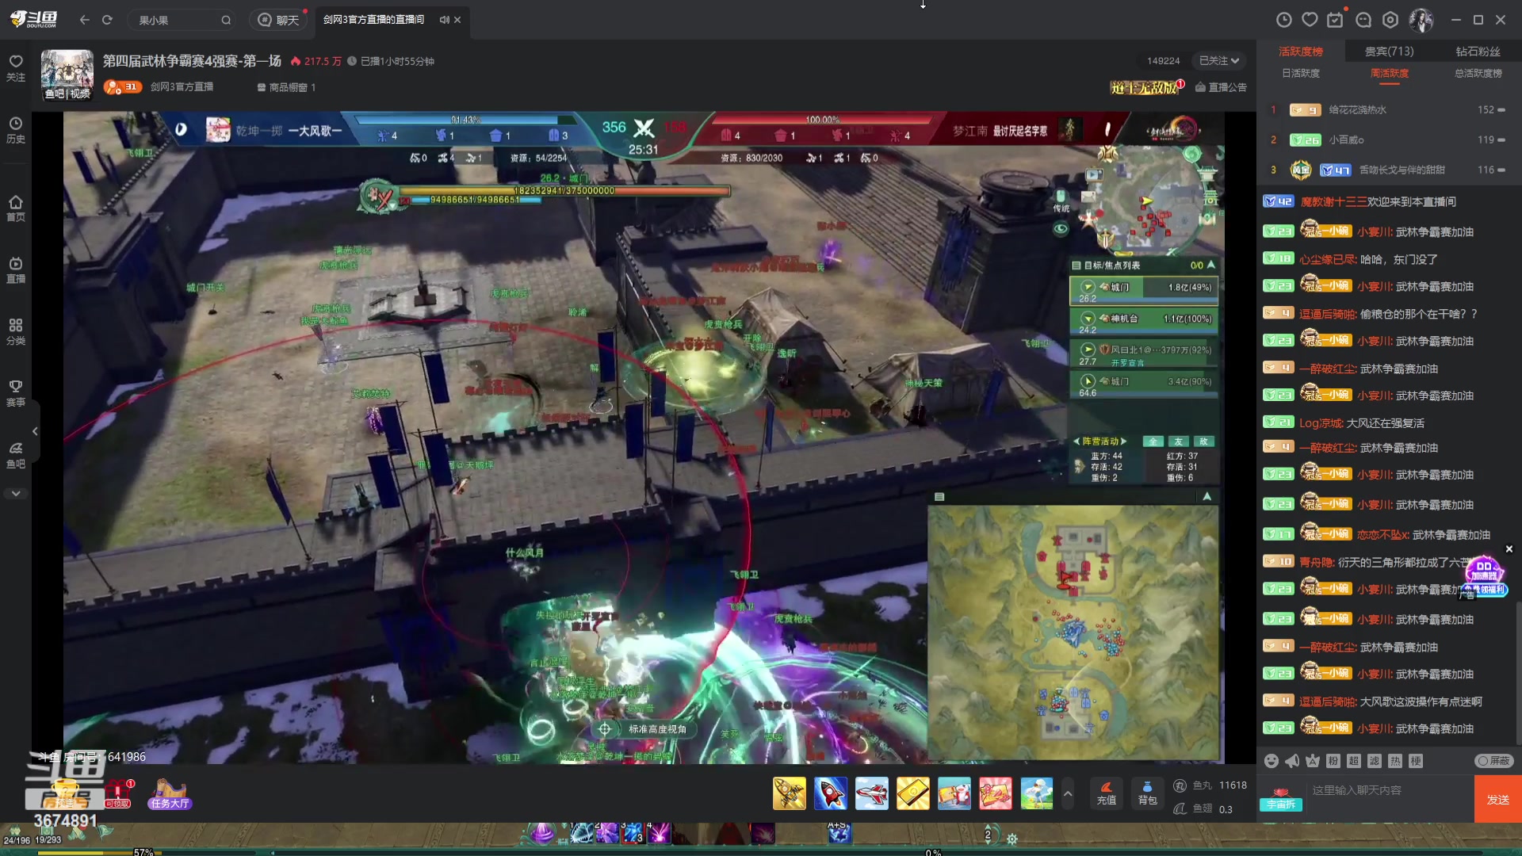Open the daily task calendar icon

pos(1336,20)
